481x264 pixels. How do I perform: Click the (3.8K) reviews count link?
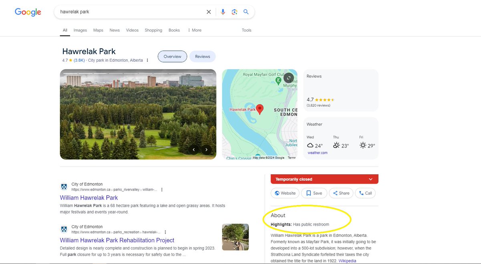(79, 60)
